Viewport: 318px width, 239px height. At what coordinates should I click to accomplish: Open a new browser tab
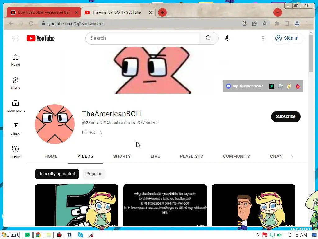(162, 12)
